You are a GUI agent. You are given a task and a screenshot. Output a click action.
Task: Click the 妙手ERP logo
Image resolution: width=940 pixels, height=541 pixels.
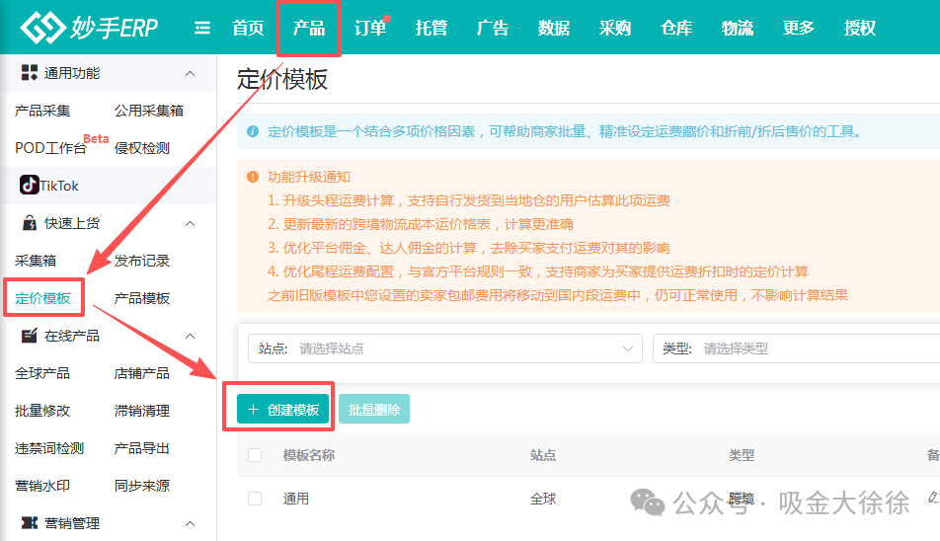coord(89,27)
